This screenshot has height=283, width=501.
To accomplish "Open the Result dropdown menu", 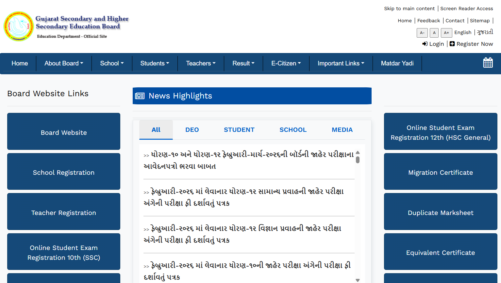I will [x=243, y=63].
